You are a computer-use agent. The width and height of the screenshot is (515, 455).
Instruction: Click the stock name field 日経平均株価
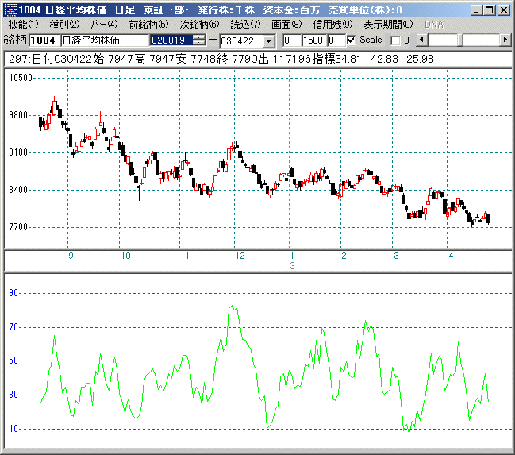105,40
